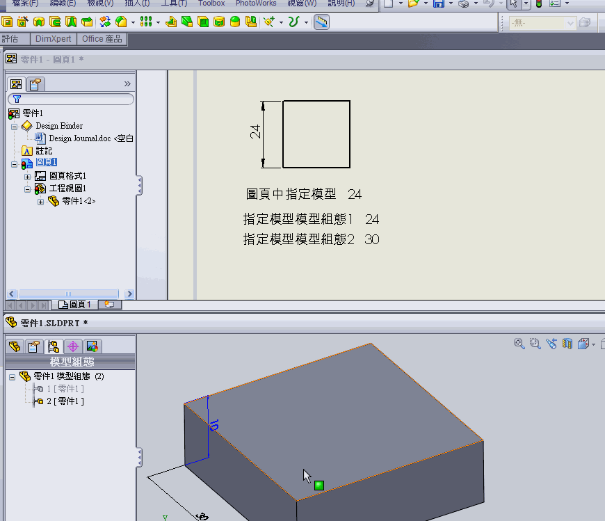605x521 pixels.
Task: Click Section View icon in part window
Action: (x=567, y=344)
